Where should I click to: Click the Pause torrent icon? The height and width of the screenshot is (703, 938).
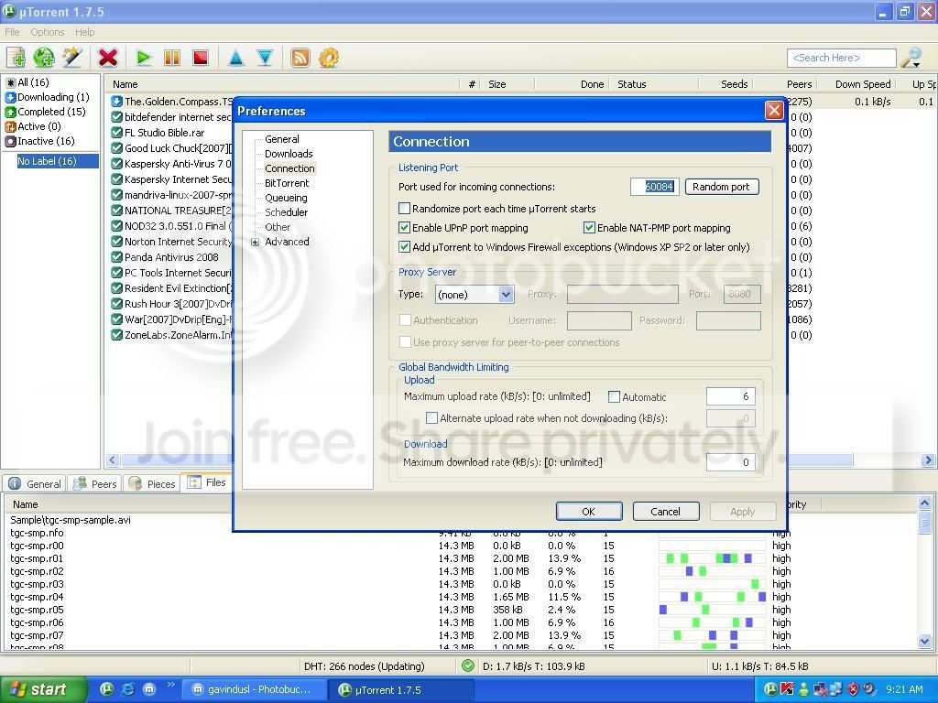point(171,58)
